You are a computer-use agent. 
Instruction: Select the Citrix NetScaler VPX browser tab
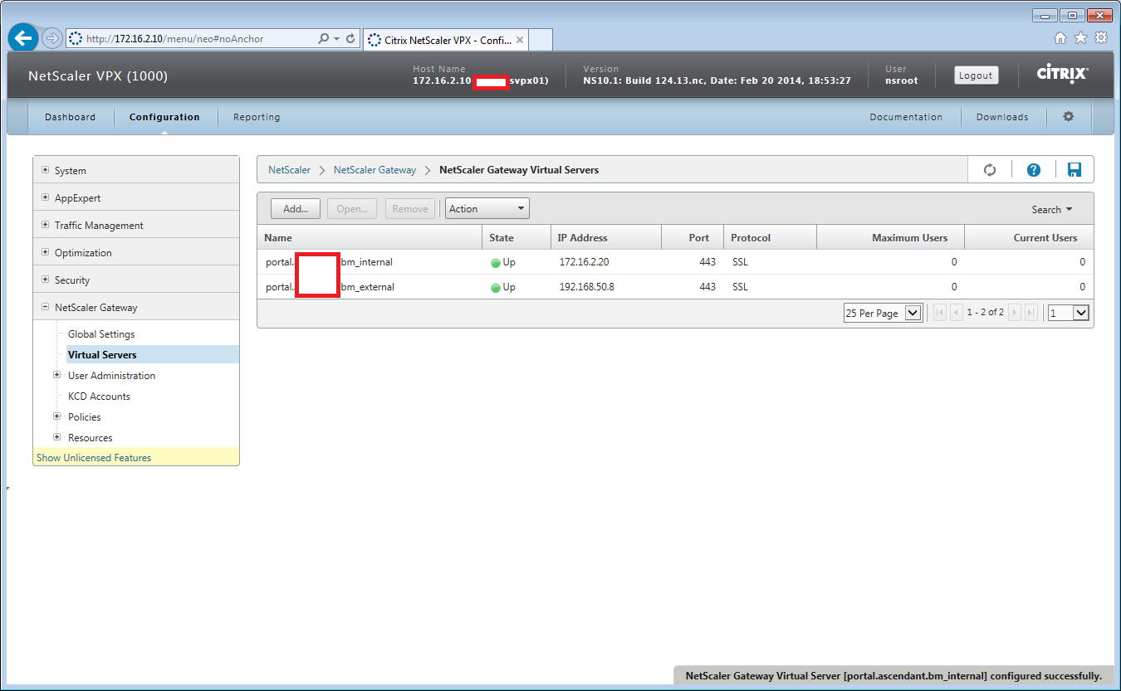coord(446,39)
